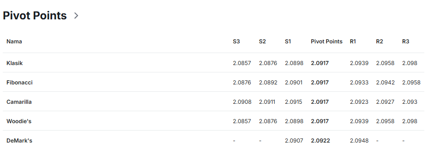Click the chevron arrow beside Pivot Points
The height and width of the screenshot is (167, 428).
[x=76, y=16]
